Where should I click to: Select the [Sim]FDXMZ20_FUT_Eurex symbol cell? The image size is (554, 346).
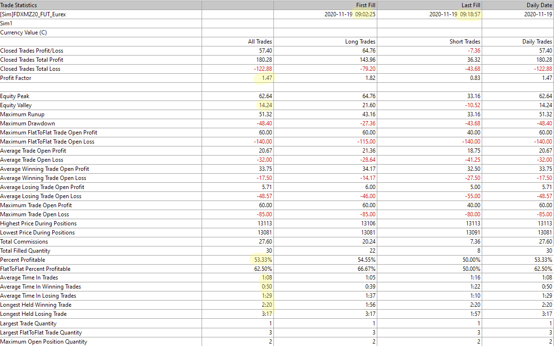click(33, 14)
